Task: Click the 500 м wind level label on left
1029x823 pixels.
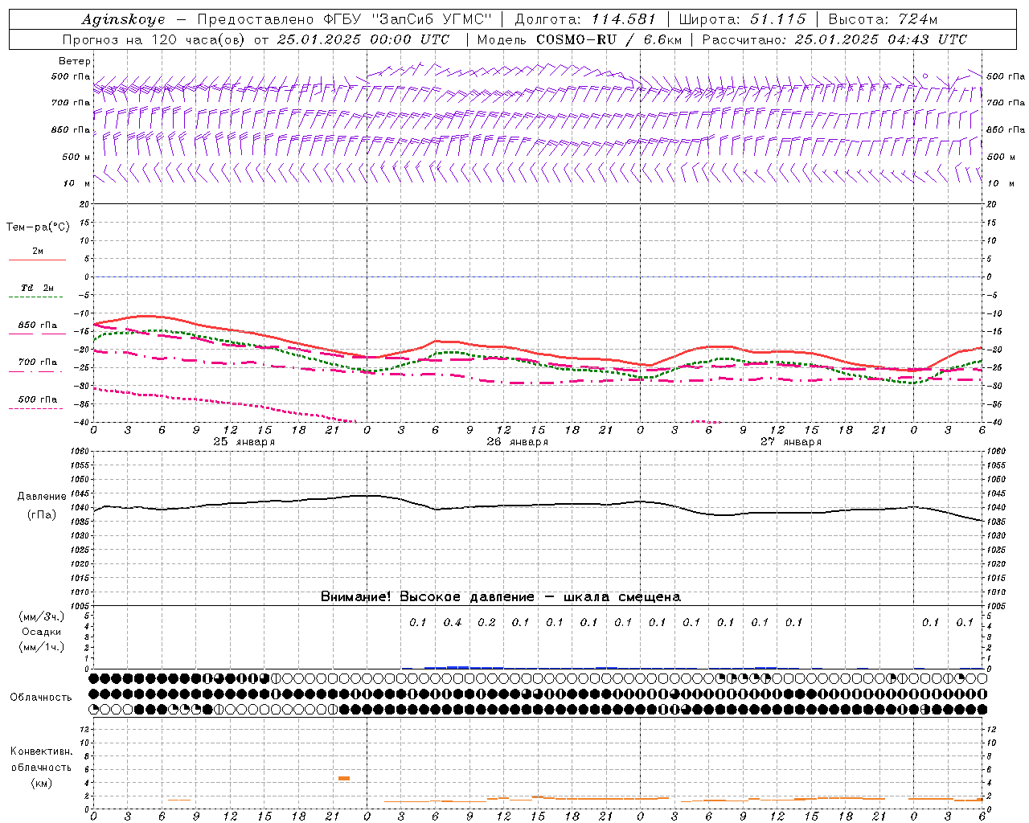Action: click(x=76, y=157)
